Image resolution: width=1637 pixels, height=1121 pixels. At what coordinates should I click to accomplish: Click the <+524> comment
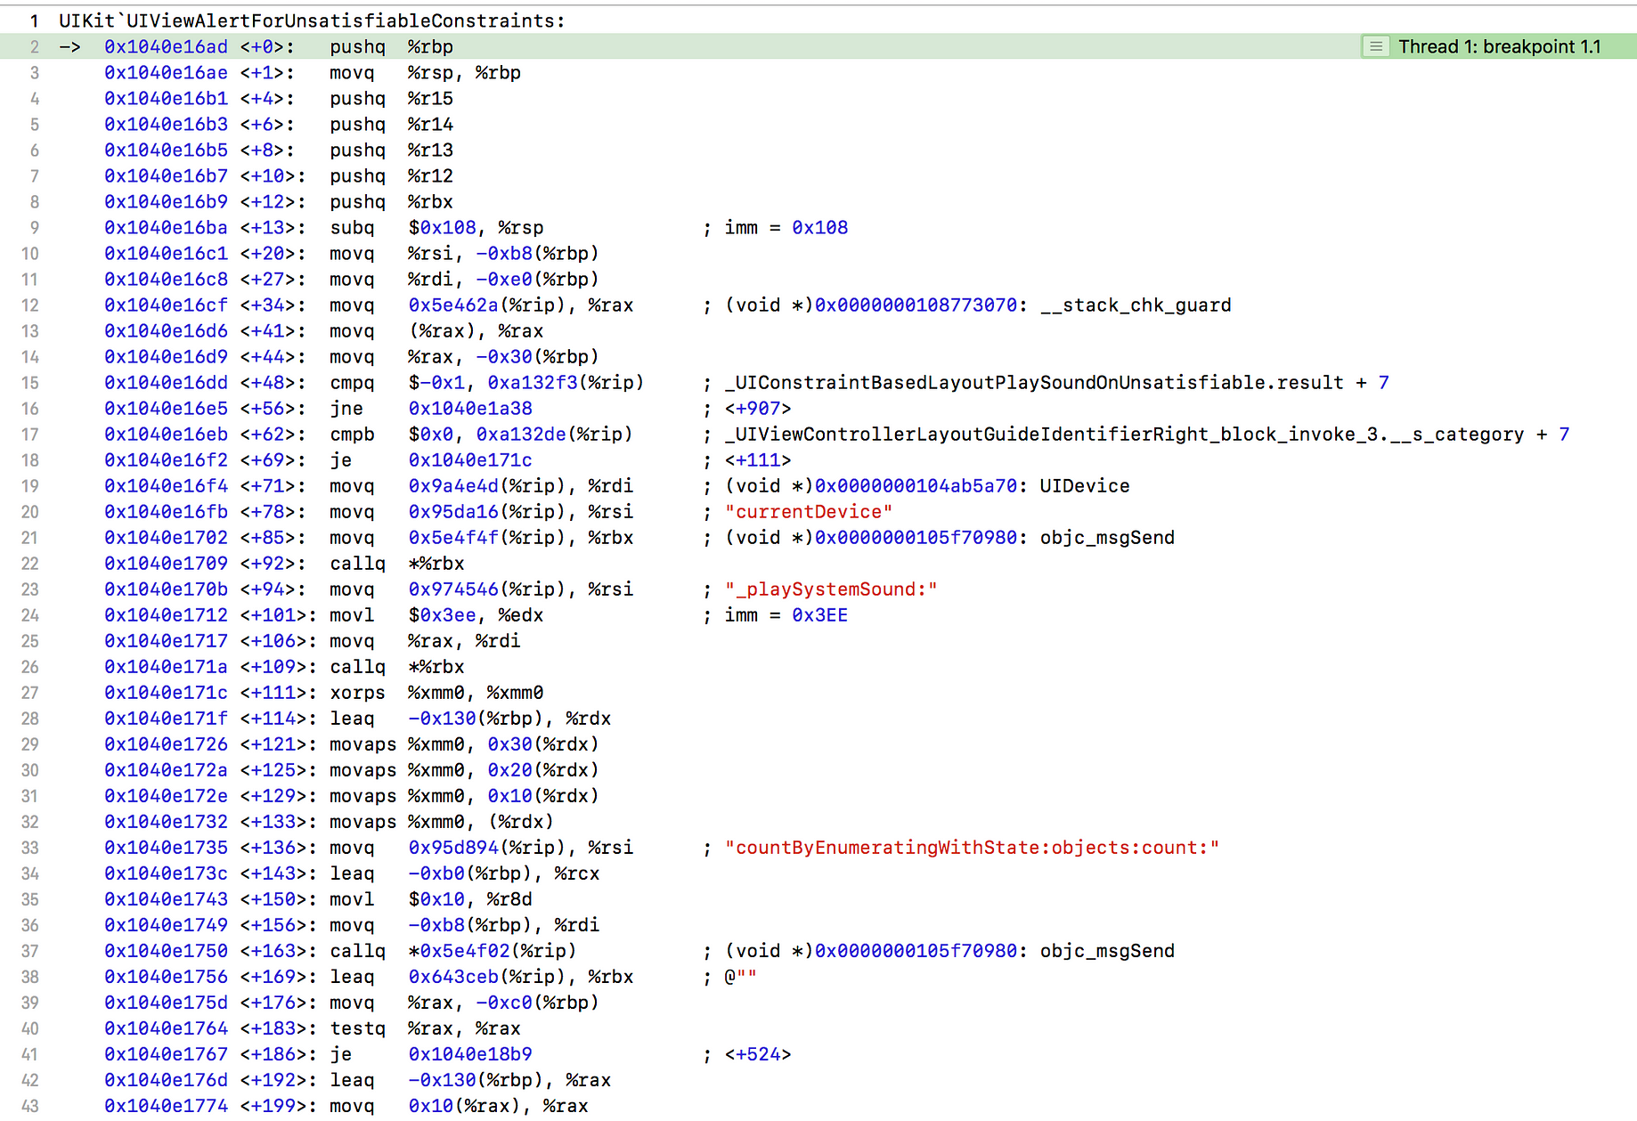(758, 1054)
